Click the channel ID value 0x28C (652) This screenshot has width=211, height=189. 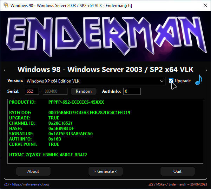[60, 123]
